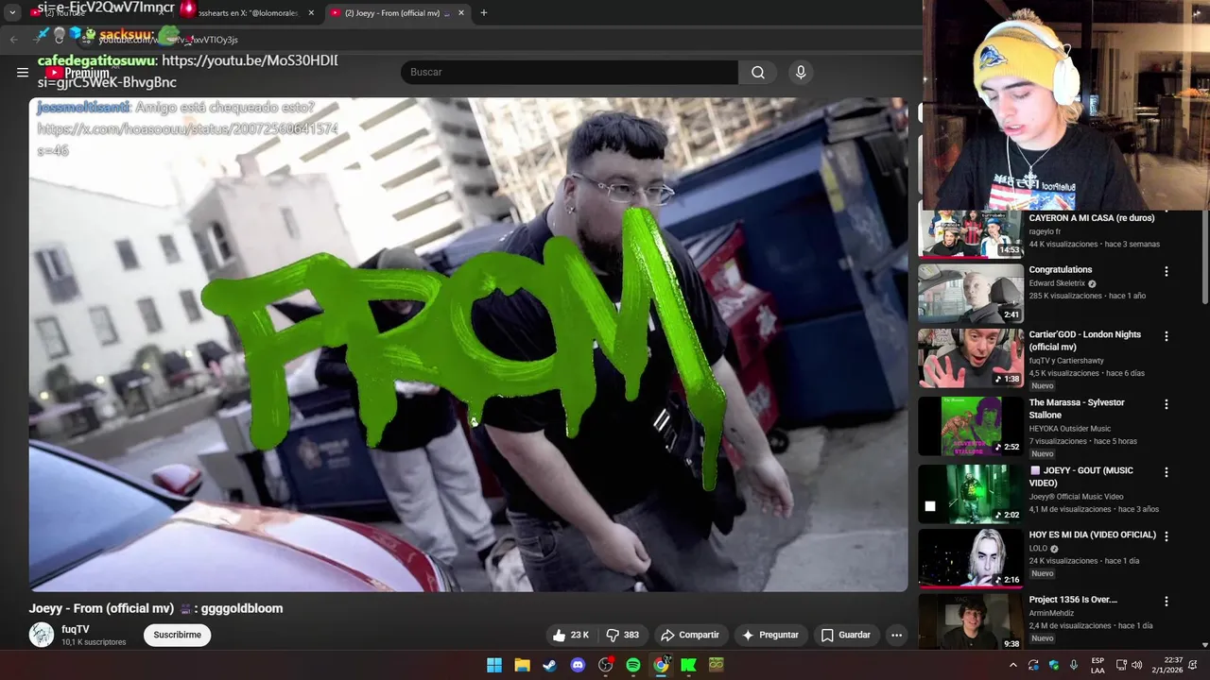
Task: Open Steam from the taskbar
Action: [x=549, y=665]
